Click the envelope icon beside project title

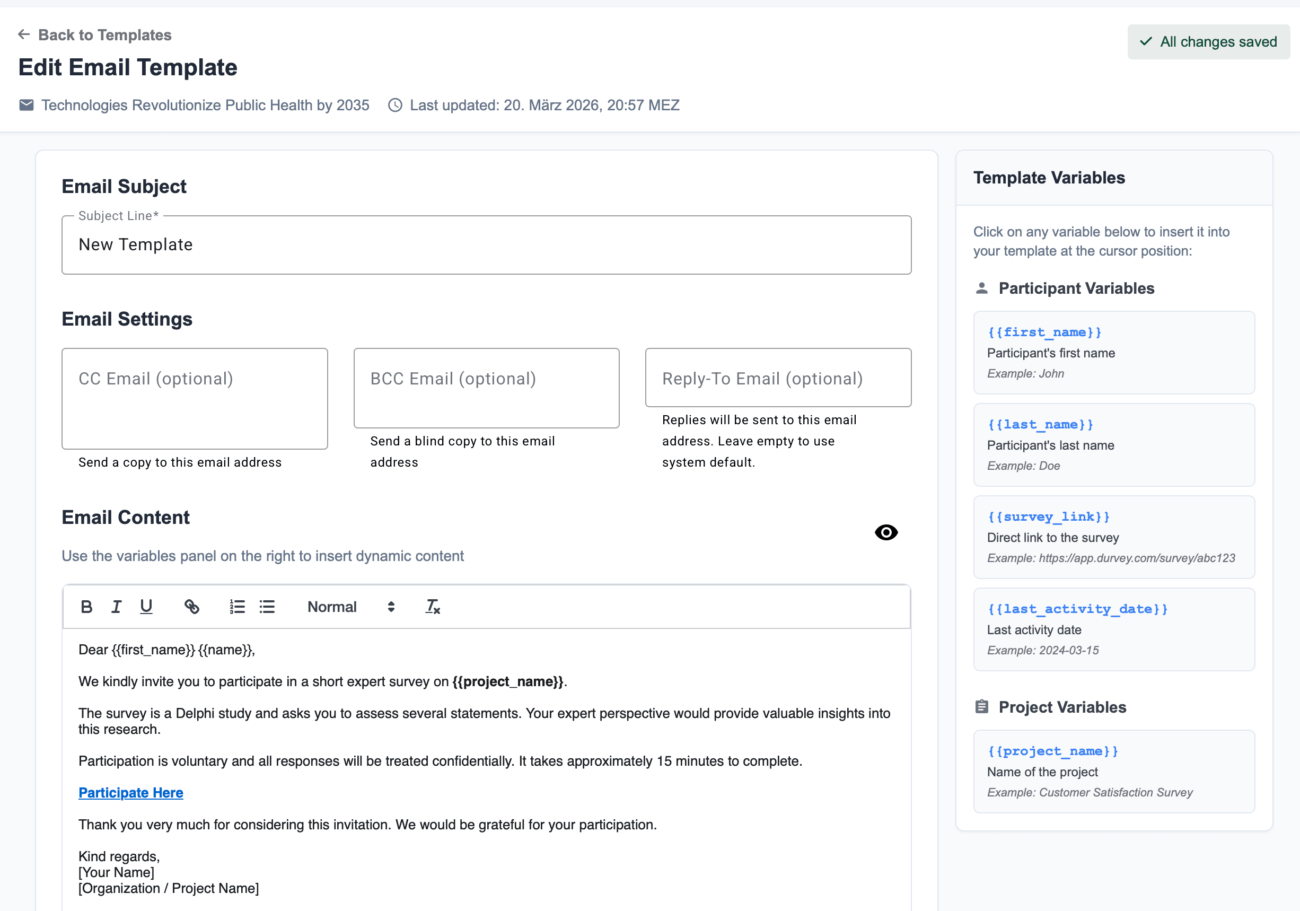(26, 106)
